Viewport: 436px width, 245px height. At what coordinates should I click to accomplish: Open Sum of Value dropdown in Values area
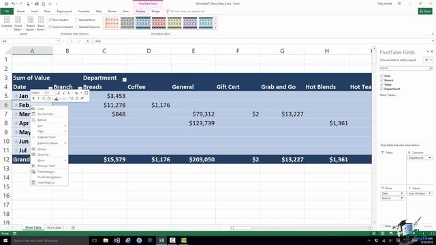pos(430,193)
